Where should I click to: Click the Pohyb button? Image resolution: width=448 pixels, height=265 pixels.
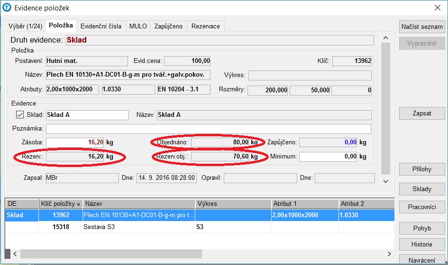pyautogui.click(x=422, y=228)
